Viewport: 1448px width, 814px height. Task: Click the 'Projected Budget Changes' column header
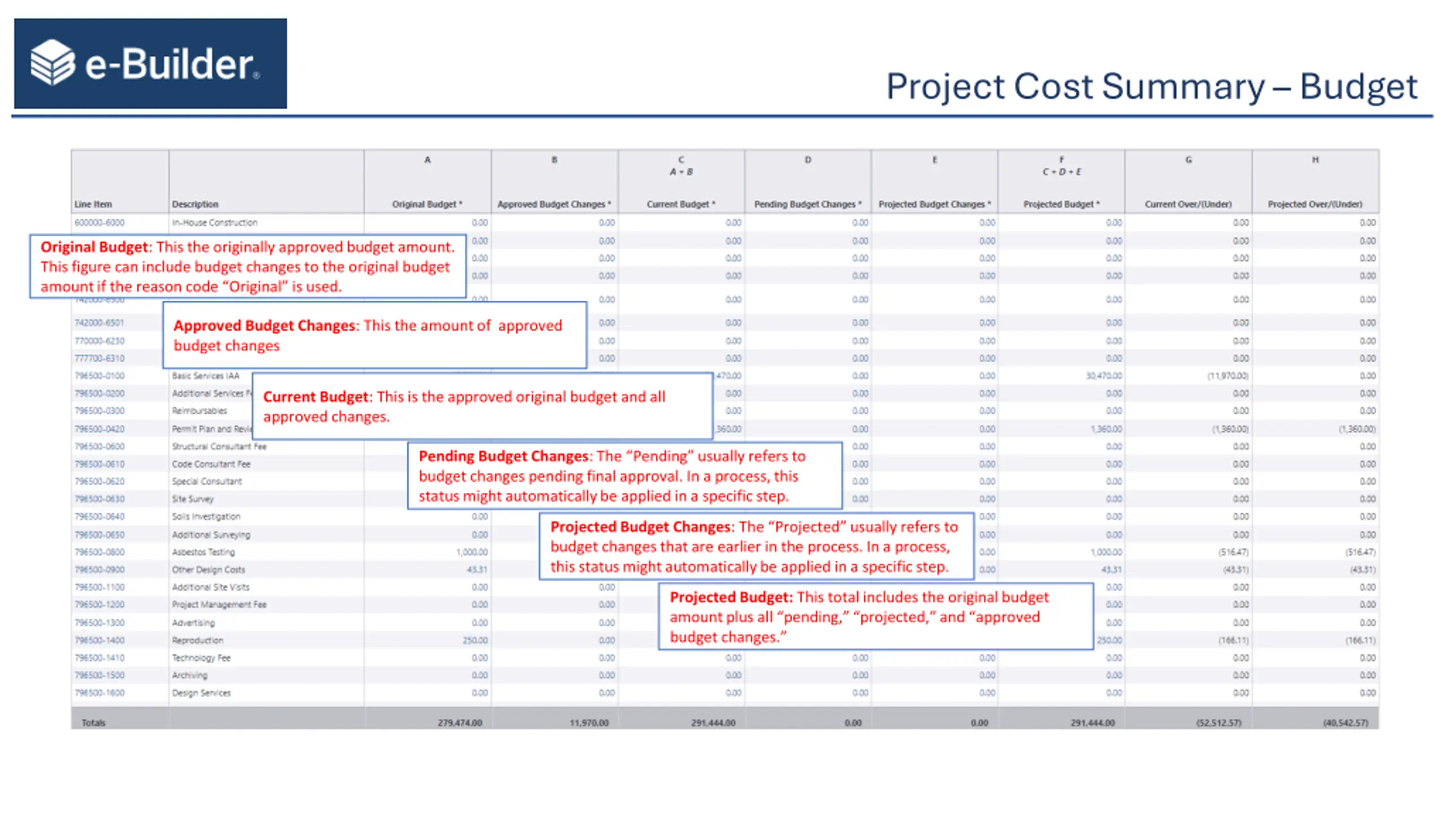[x=934, y=204]
